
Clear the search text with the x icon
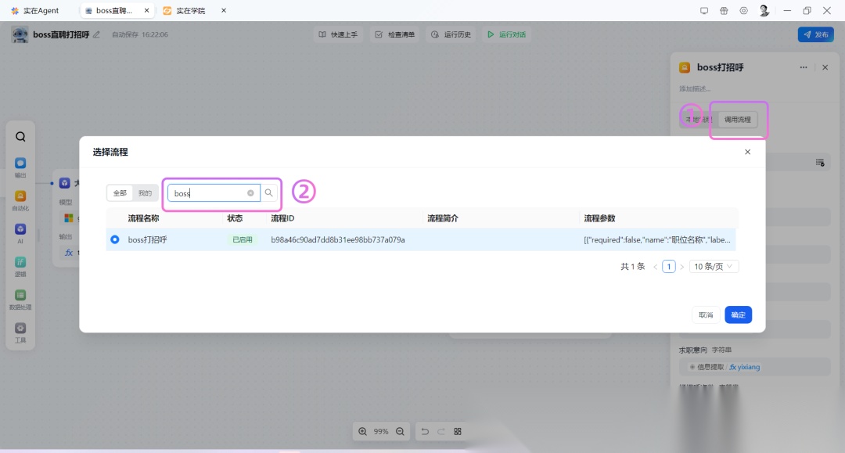[250, 192]
